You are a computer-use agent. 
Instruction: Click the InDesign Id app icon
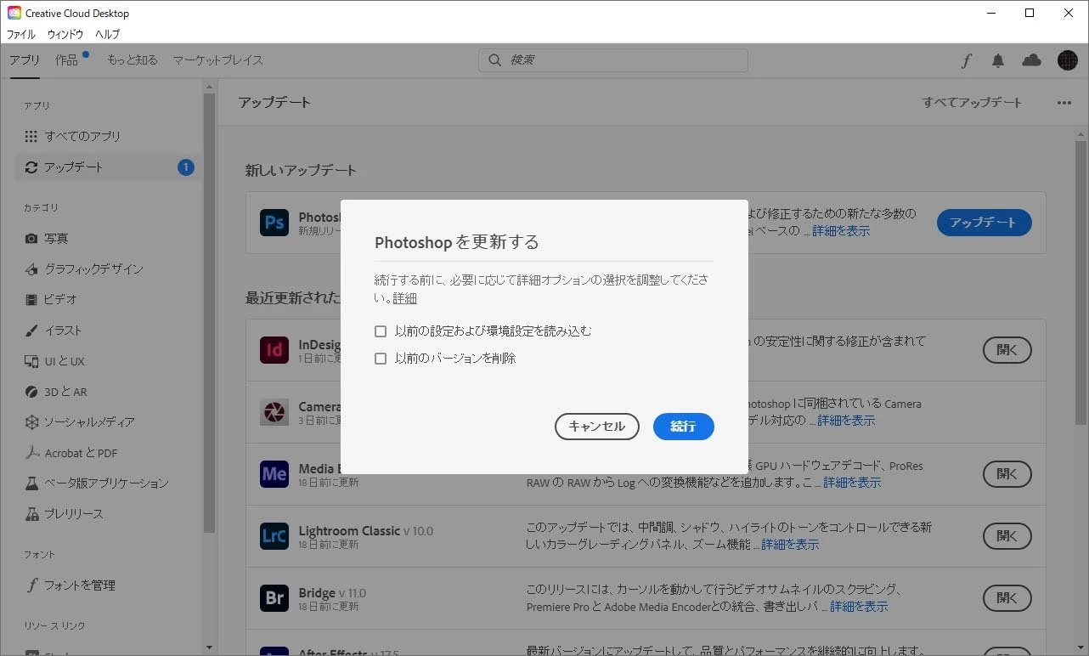tap(274, 350)
